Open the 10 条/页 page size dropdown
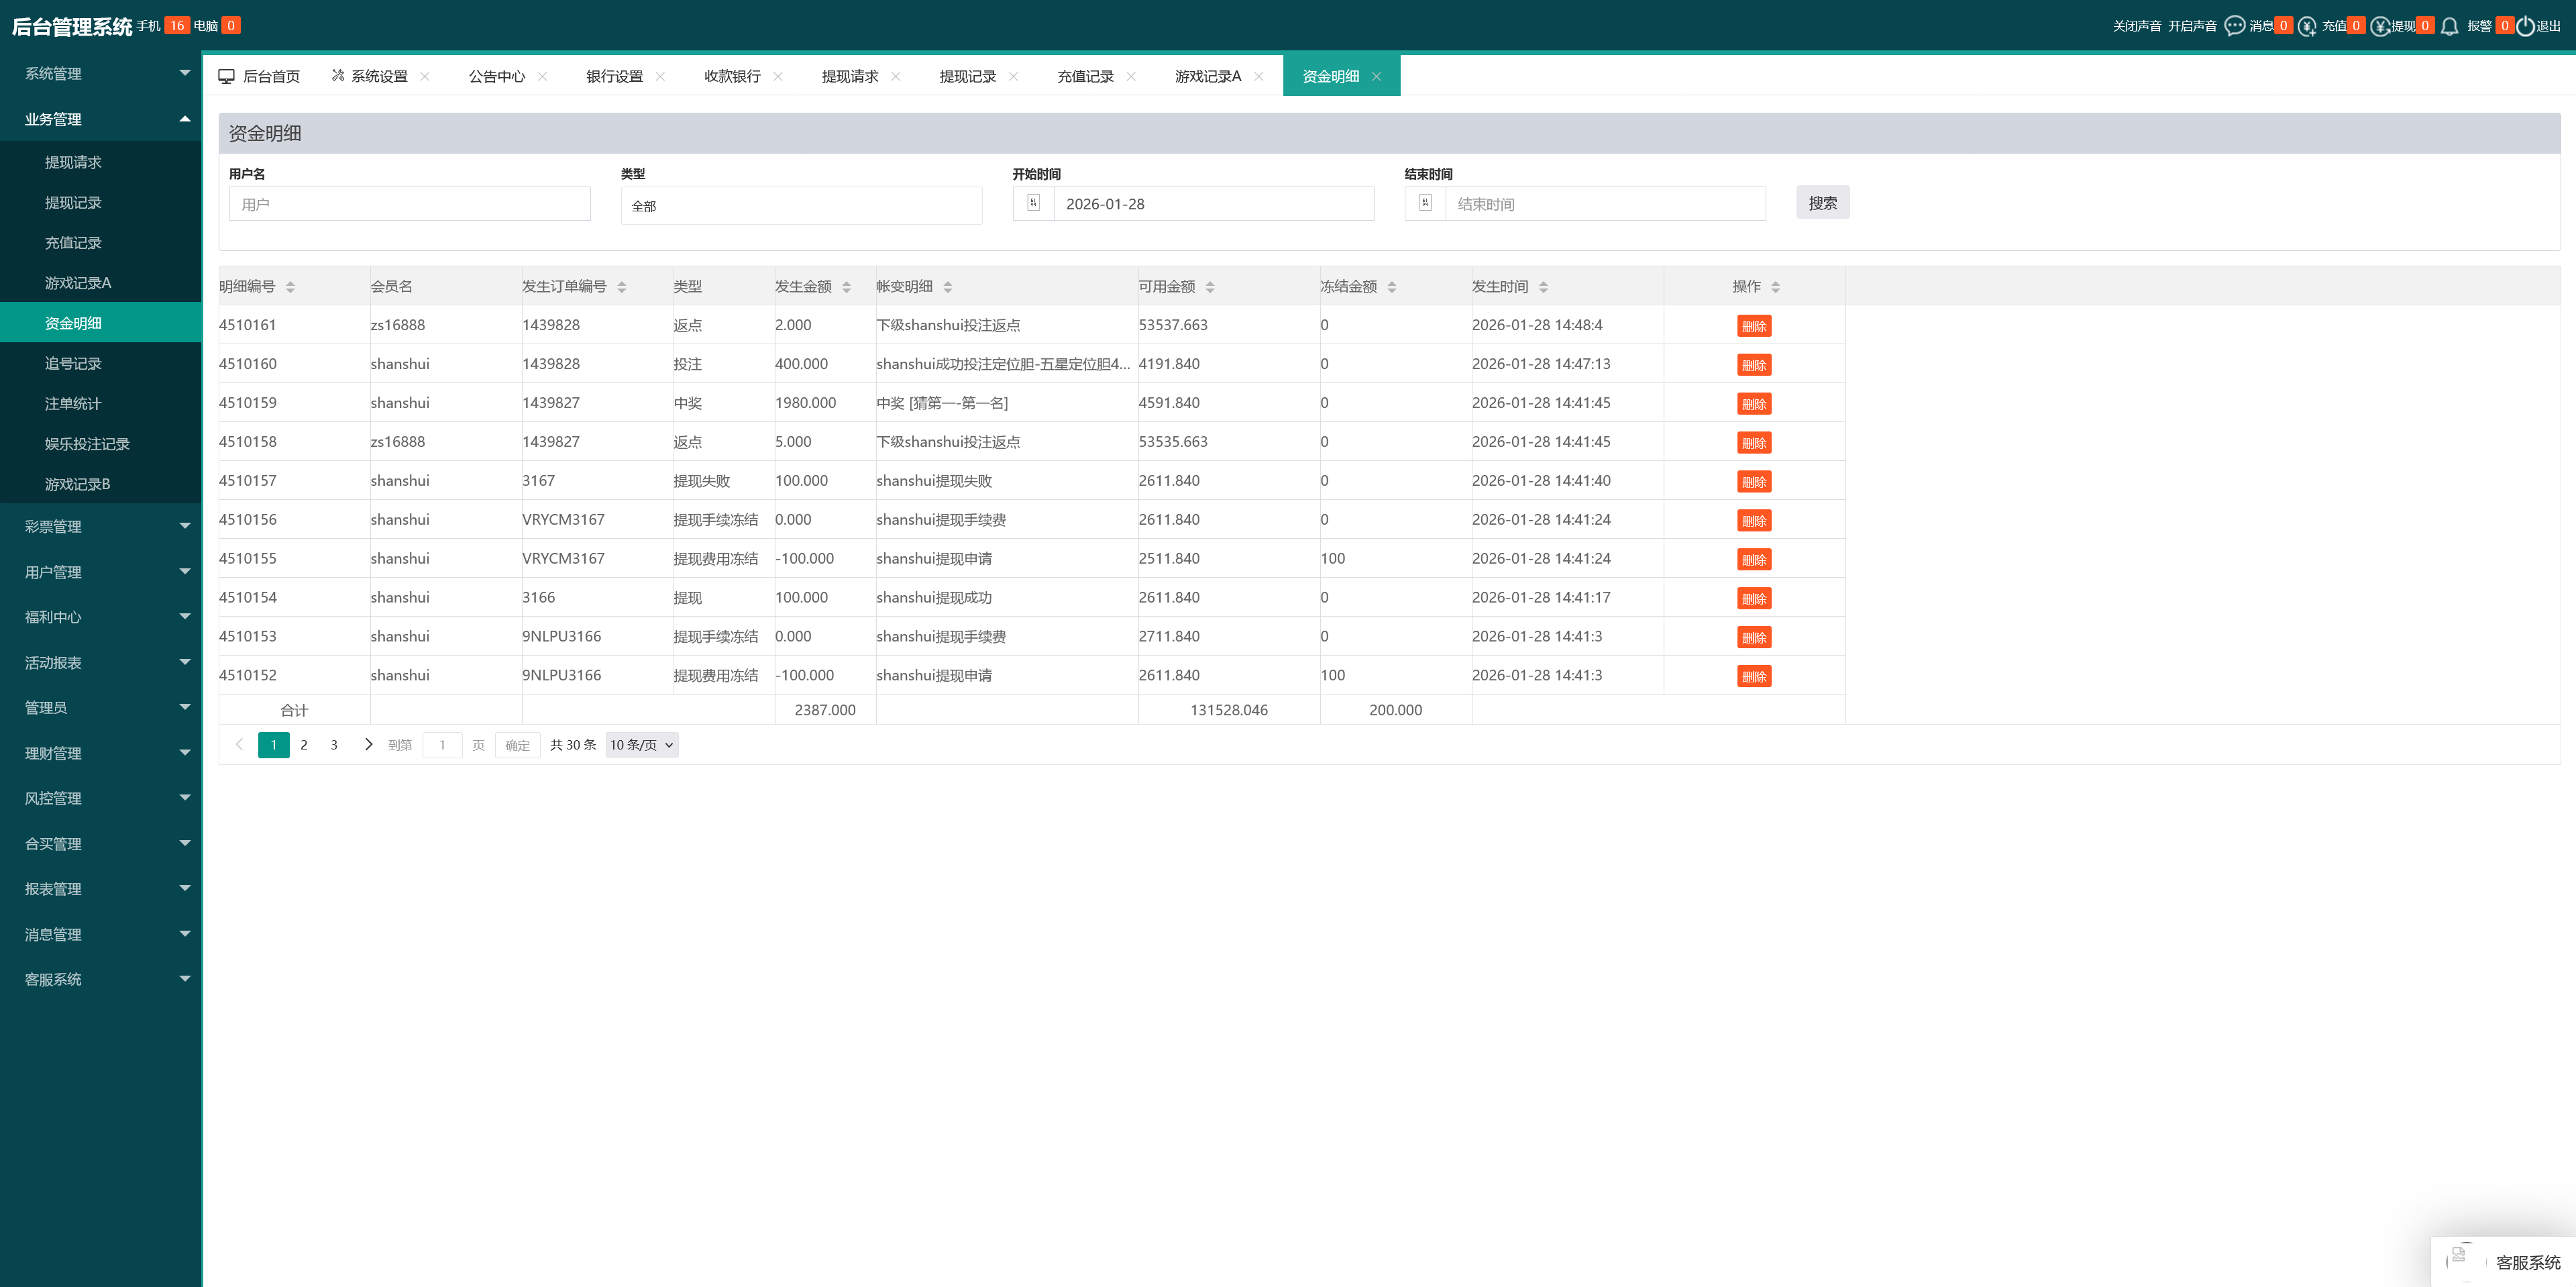Viewport: 2576px width, 1287px height. point(641,745)
